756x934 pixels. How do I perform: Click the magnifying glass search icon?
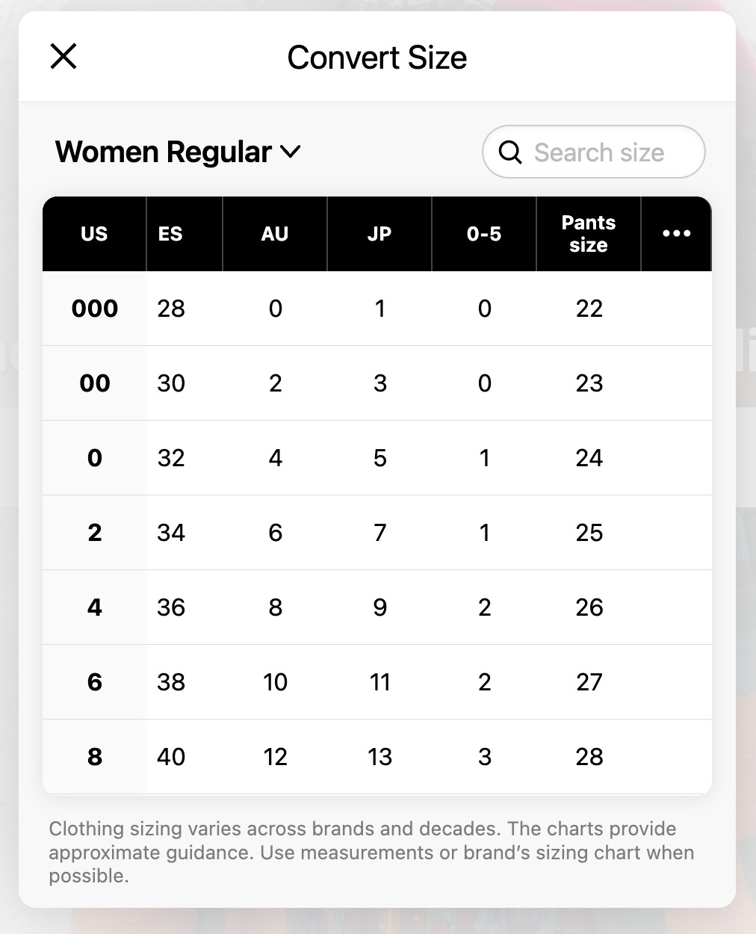point(510,152)
